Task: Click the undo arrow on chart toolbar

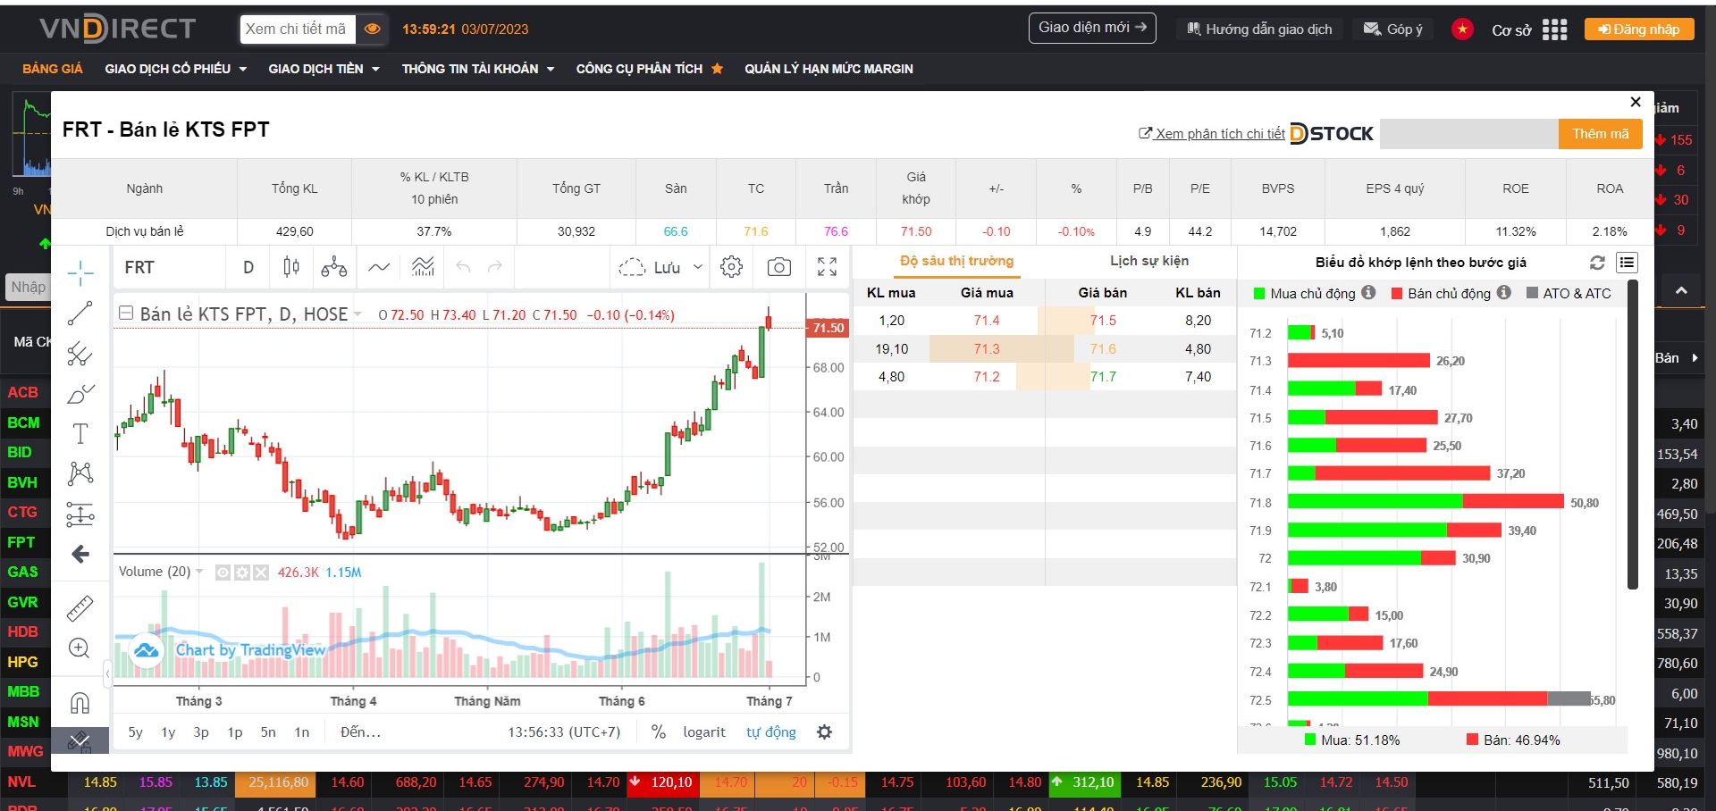Action: tap(463, 267)
